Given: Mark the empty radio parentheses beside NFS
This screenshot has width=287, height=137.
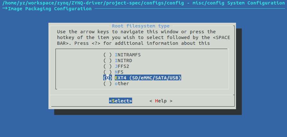Looking at the screenshot, I should 107,72.
